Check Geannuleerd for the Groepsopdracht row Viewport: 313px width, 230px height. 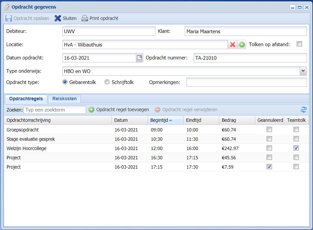pos(269,129)
